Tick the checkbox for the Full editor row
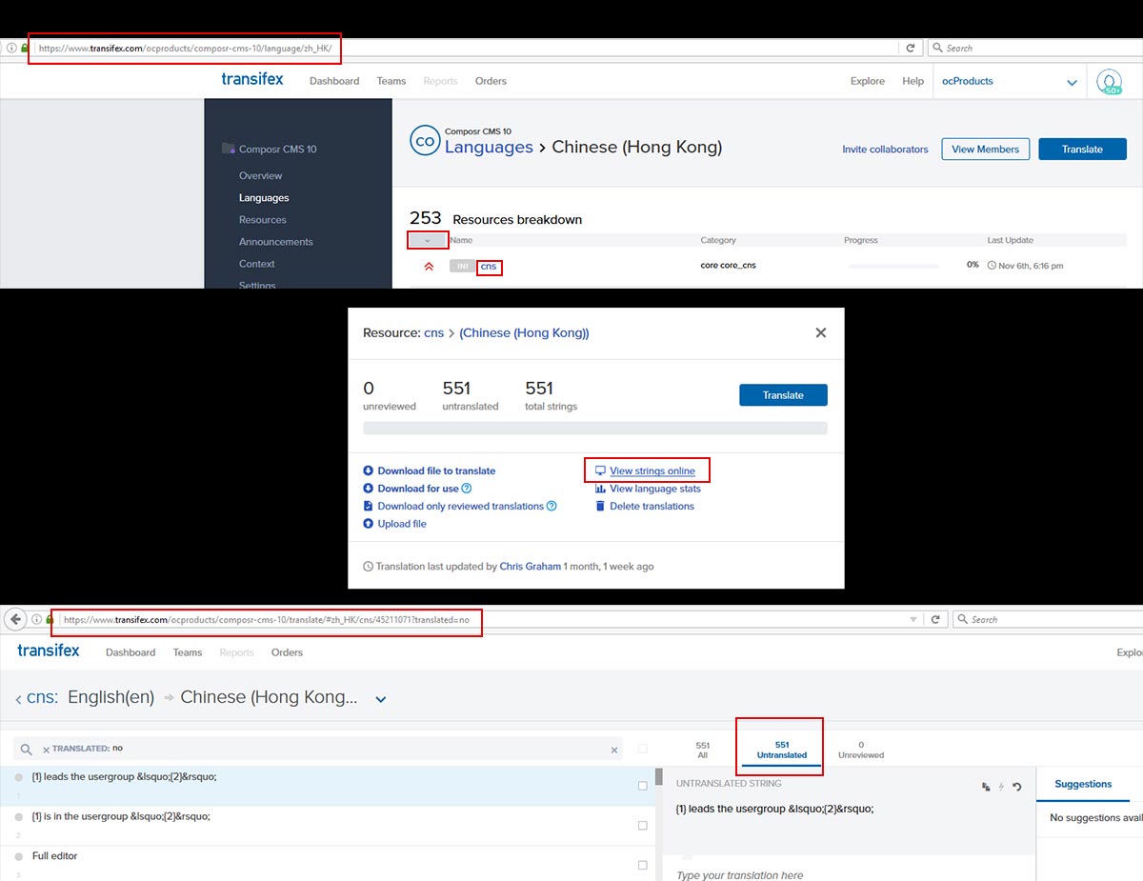1143x881 pixels. (643, 866)
